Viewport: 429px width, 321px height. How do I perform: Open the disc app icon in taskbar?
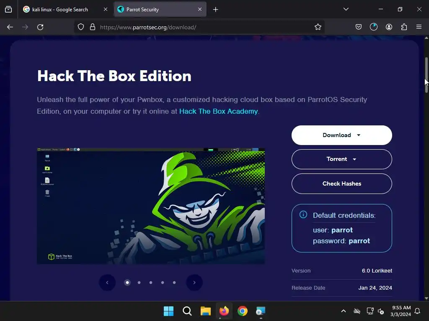coord(261,311)
